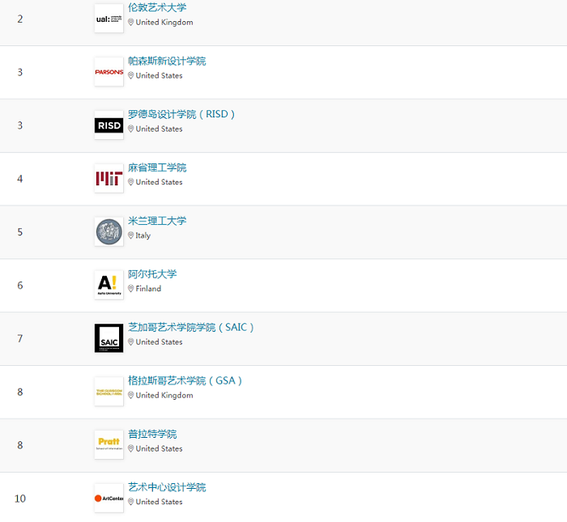Click the red Parsons logo
Viewport: 567px width, 522px height.
pyautogui.click(x=109, y=72)
